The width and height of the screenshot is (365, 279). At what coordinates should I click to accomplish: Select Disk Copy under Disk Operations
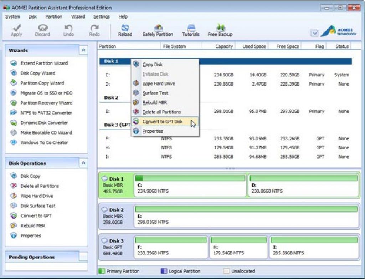25,176
